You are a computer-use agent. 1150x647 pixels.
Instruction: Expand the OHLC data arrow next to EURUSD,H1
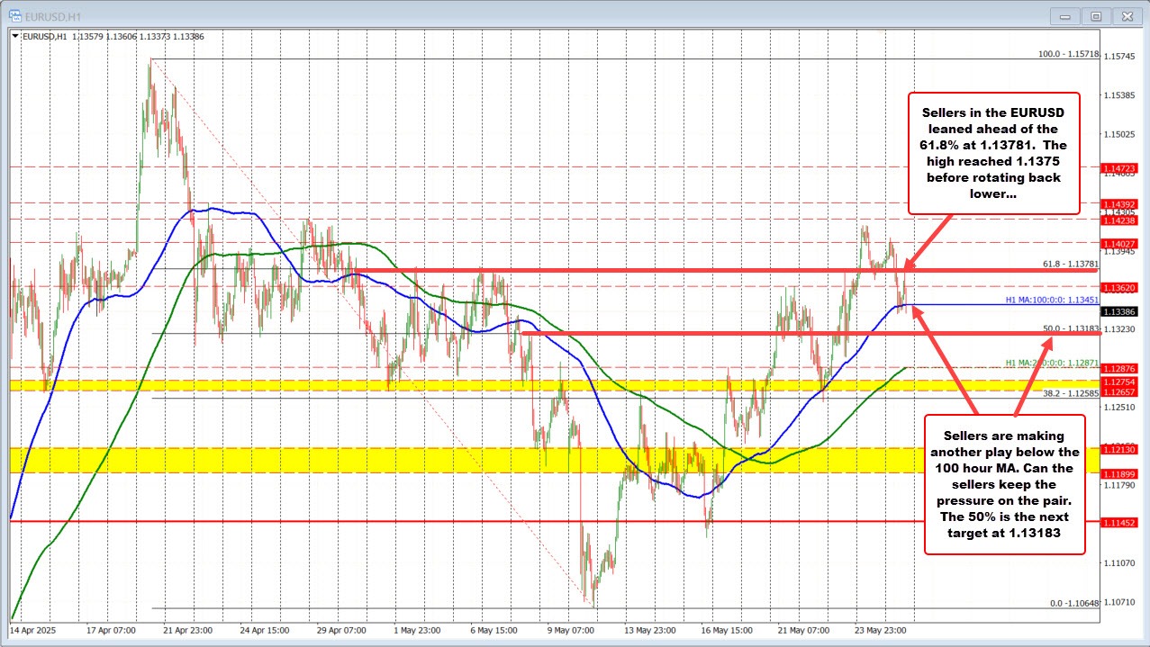pos(14,37)
